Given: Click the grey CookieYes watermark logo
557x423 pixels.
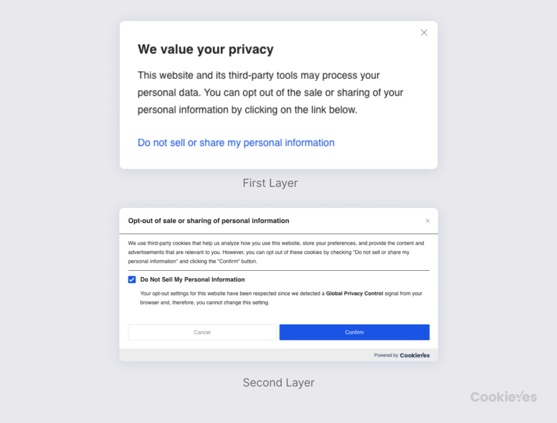Looking at the screenshot, I should click(x=503, y=397).
